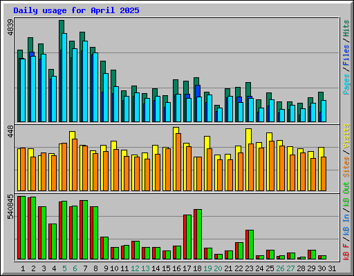Image resolution: width=354 pixels, height=276 pixels.
Task: Click green weekend day '5' label
Action: 64,268
